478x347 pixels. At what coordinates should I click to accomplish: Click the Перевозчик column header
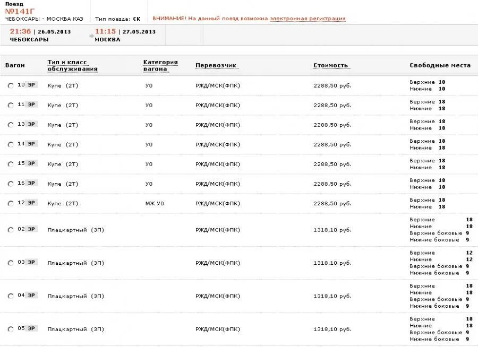(x=216, y=65)
